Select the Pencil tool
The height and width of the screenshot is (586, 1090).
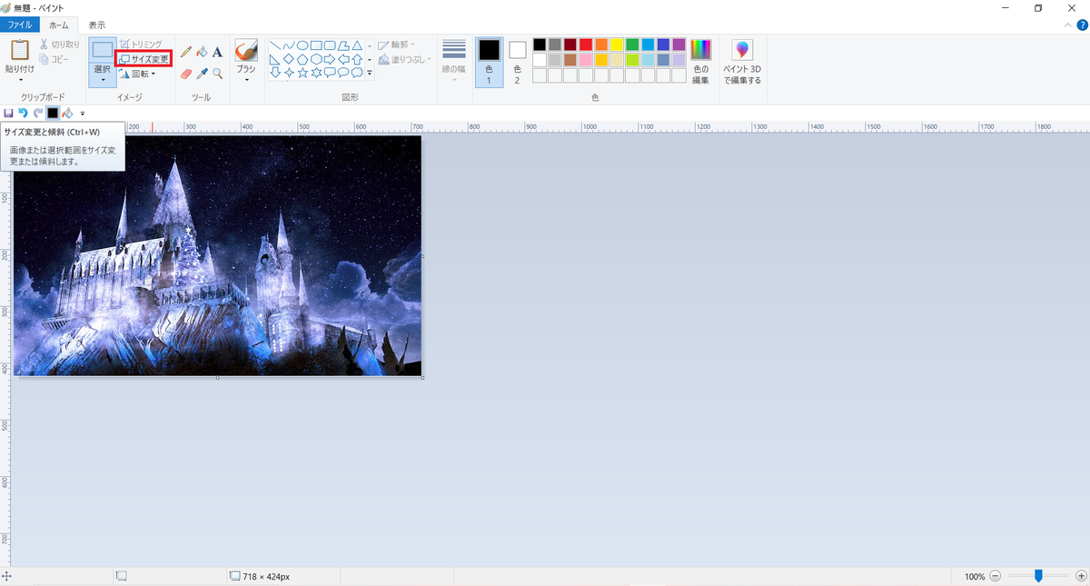pos(186,52)
